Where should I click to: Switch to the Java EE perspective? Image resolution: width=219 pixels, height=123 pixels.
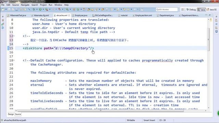click(212, 10)
